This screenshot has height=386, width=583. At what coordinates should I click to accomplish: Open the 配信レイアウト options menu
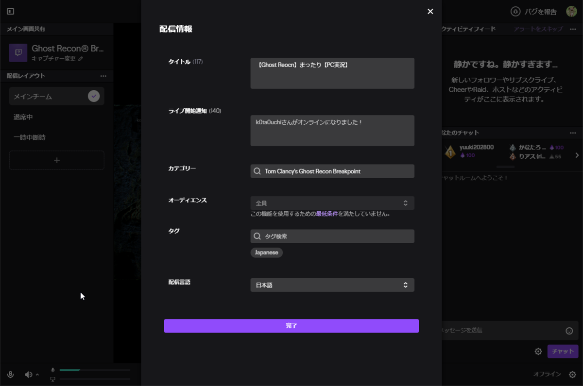(103, 76)
